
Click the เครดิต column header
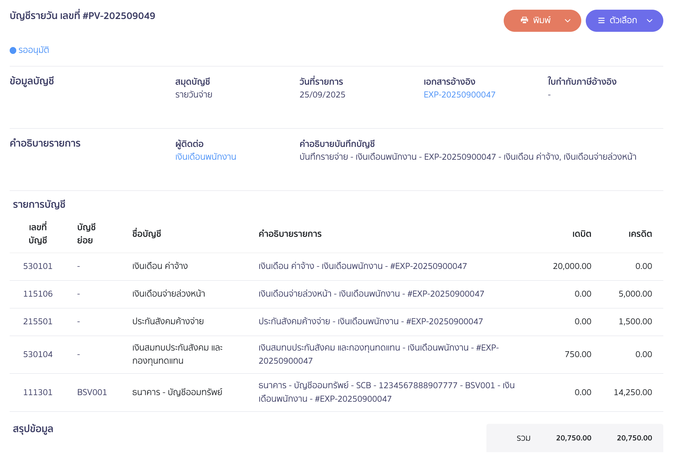pyautogui.click(x=640, y=234)
